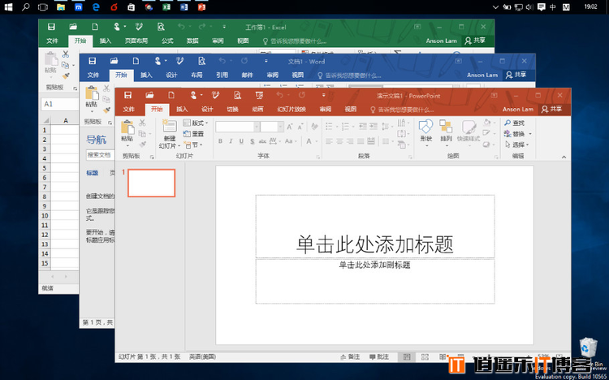Open the Insert (插入) tab in PowerPoint
This screenshot has height=380, width=609.
tap(182, 109)
